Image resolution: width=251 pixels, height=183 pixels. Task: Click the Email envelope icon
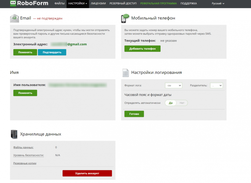coord(14,18)
